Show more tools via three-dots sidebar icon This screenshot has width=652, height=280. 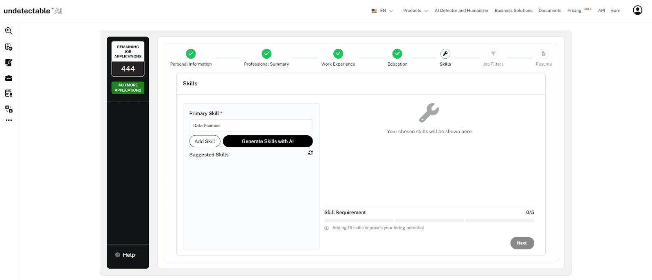(9, 120)
